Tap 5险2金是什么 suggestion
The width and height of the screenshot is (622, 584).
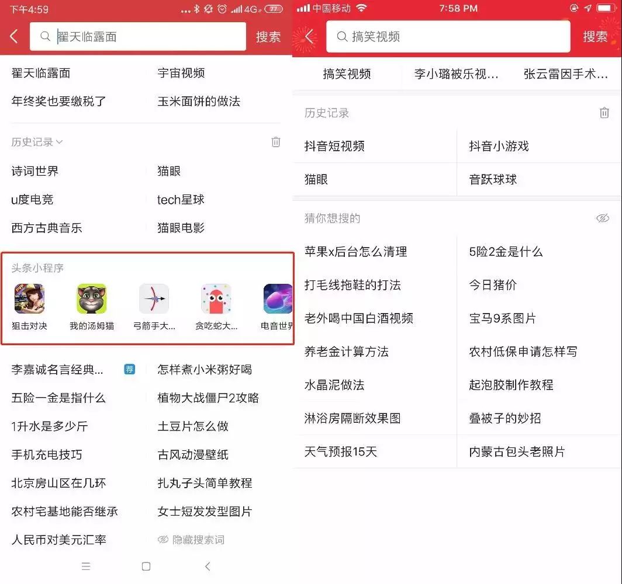(x=506, y=252)
